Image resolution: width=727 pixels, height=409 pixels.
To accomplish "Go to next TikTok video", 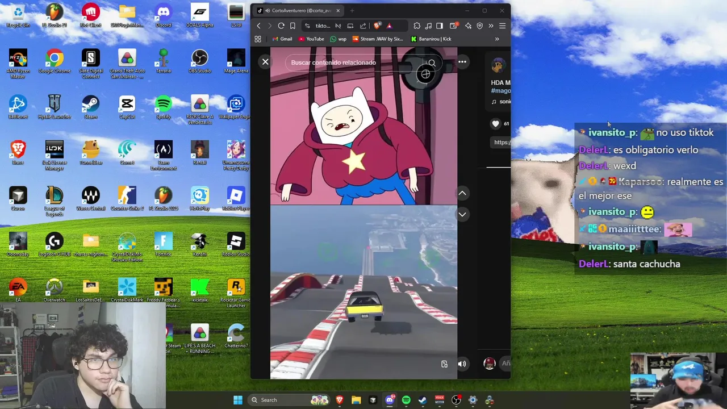I will (462, 214).
